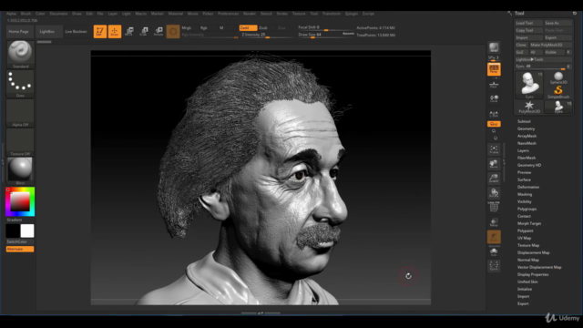Click the BPR render icon

494,47
